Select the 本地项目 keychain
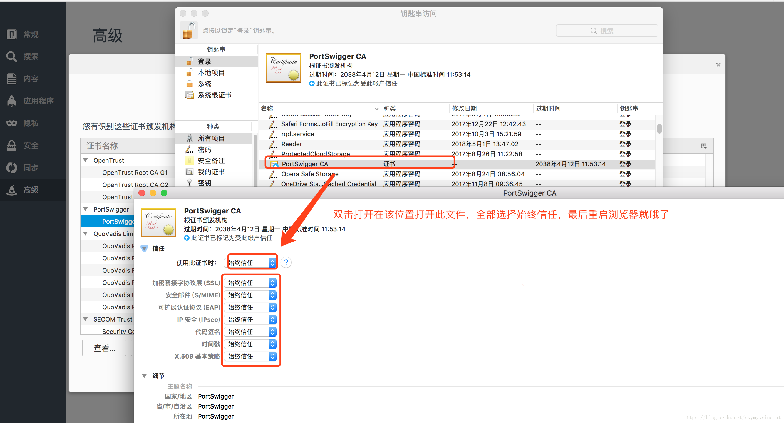 (x=216, y=73)
